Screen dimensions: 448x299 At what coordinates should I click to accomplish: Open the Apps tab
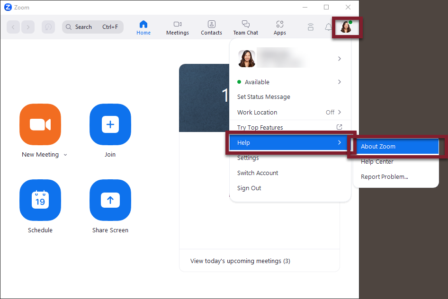tap(280, 28)
